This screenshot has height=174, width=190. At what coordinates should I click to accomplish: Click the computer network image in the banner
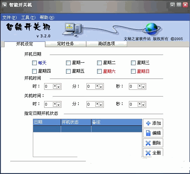pos(72,29)
